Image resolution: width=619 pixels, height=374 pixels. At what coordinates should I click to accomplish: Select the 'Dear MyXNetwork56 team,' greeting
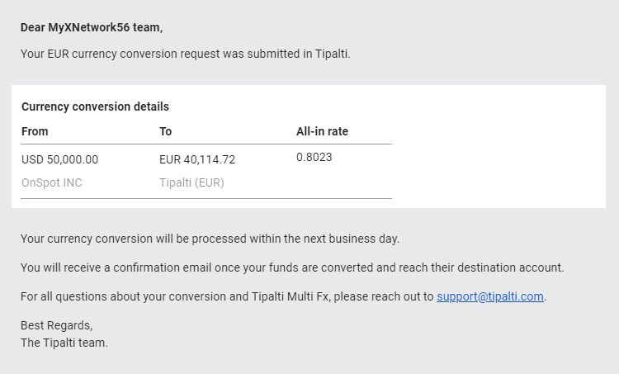pos(92,27)
